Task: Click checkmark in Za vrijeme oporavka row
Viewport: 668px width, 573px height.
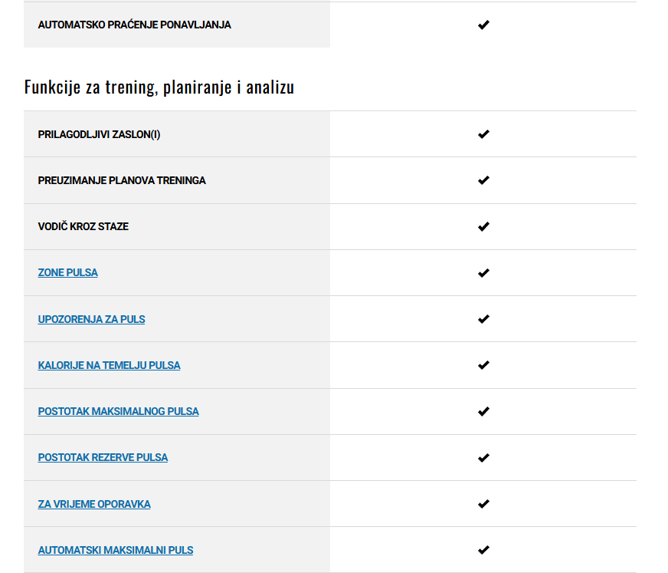Action: (483, 504)
